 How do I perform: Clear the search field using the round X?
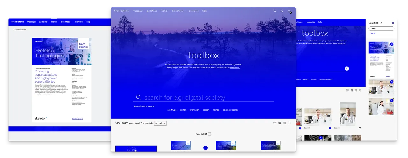347,68
